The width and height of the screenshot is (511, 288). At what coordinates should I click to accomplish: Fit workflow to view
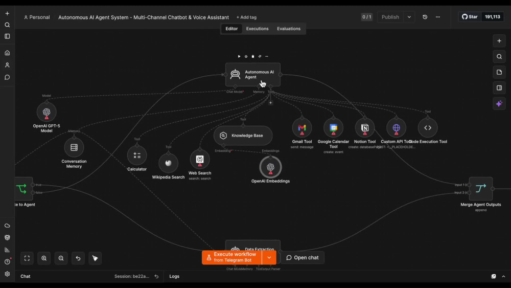(x=27, y=258)
